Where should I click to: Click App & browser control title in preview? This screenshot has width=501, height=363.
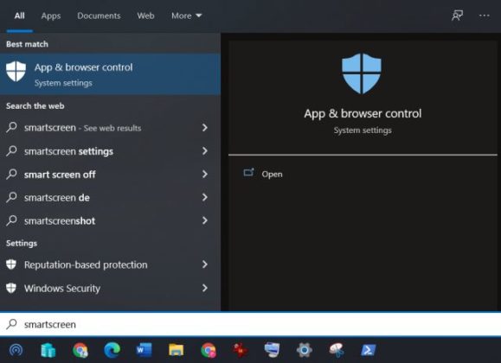(x=363, y=114)
